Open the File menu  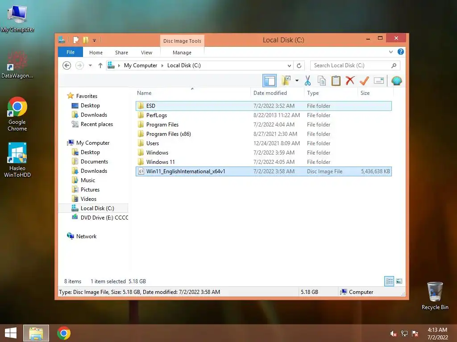[x=71, y=52]
